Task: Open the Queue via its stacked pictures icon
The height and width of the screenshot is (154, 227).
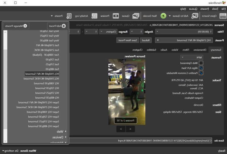Action: pyautogui.click(x=136, y=16)
